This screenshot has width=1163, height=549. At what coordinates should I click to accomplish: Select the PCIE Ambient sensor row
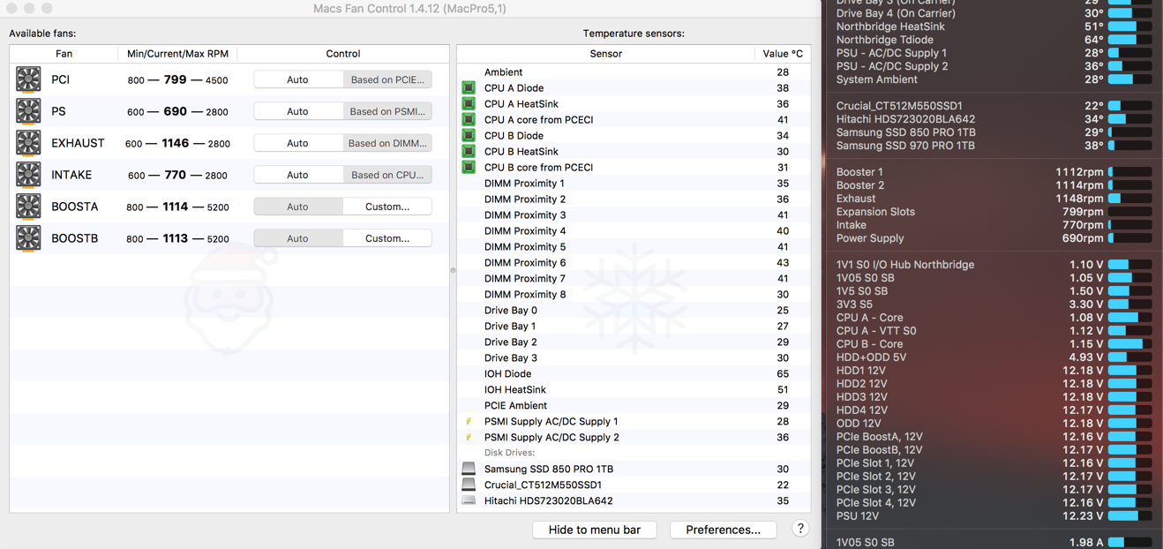(634, 406)
